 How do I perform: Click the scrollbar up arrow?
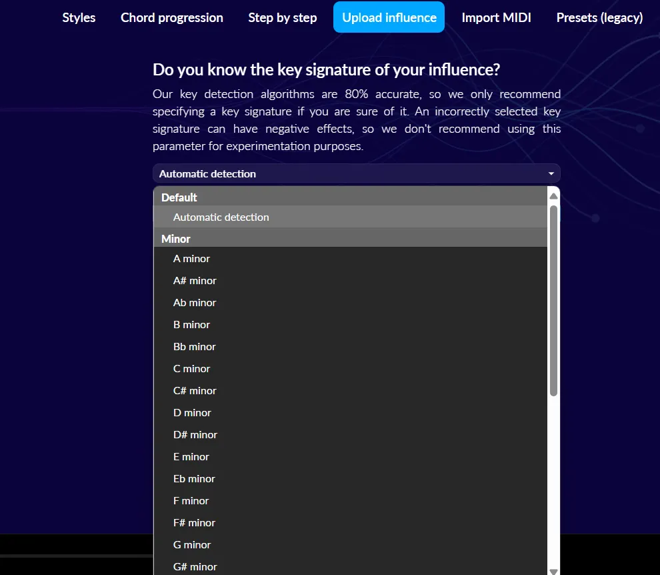tap(553, 195)
